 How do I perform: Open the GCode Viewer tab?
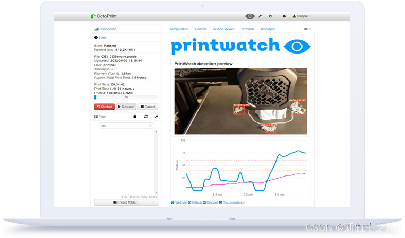click(223, 29)
